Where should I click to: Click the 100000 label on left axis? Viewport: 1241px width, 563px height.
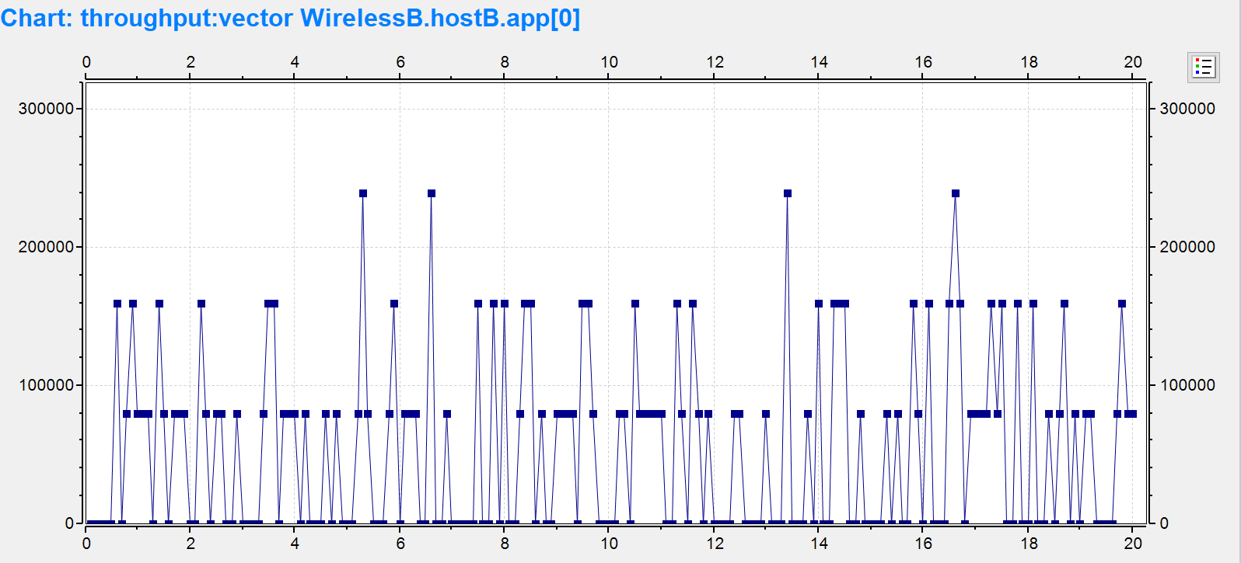[x=46, y=385]
